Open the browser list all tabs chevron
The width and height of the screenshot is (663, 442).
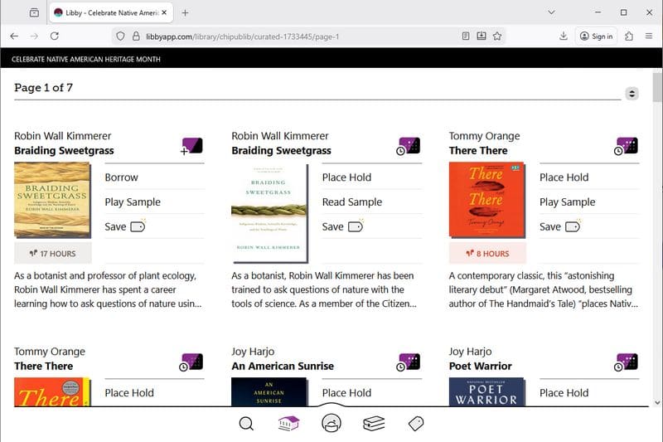coord(552,12)
